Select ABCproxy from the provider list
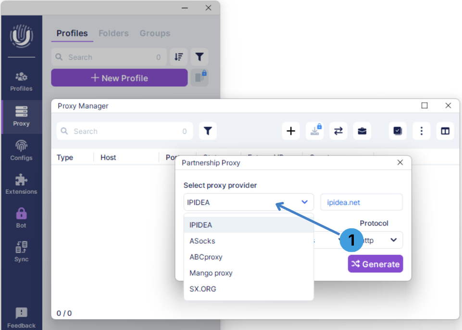This screenshot has width=462, height=330. click(249, 257)
